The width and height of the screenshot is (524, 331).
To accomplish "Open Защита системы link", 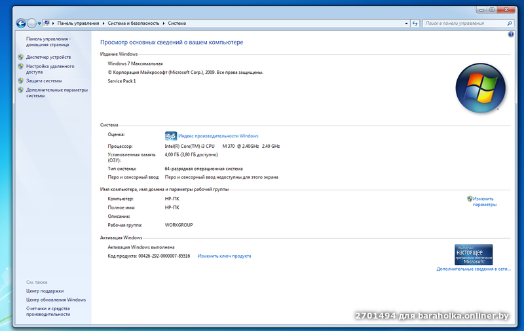I will click(x=44, y=80).
